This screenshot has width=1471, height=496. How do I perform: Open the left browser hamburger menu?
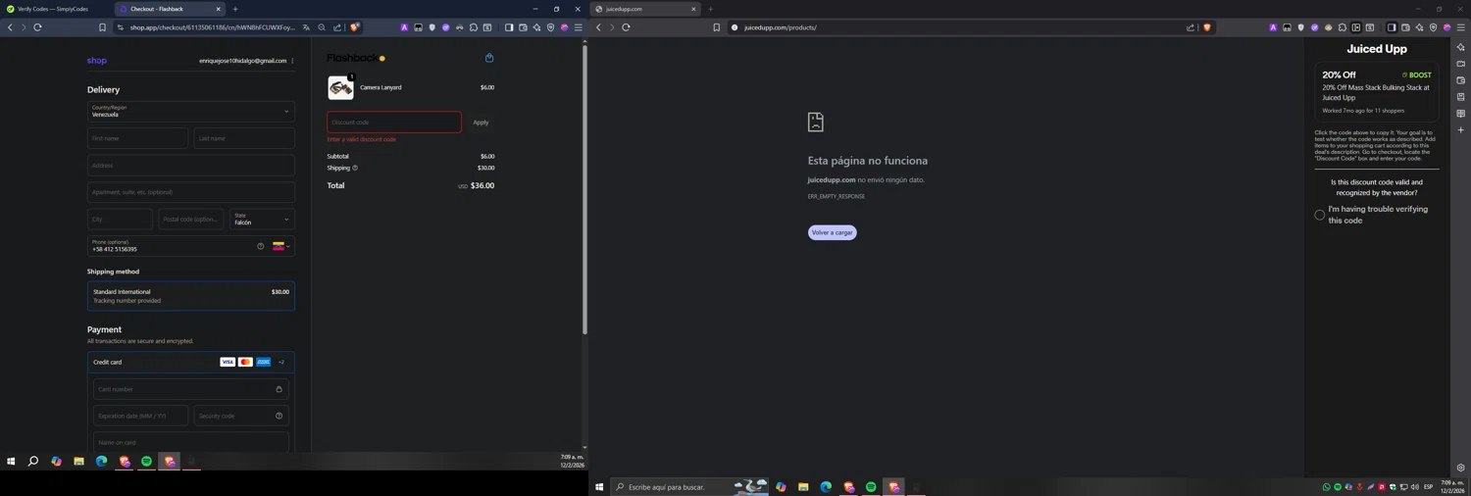[x=578, y=27]
